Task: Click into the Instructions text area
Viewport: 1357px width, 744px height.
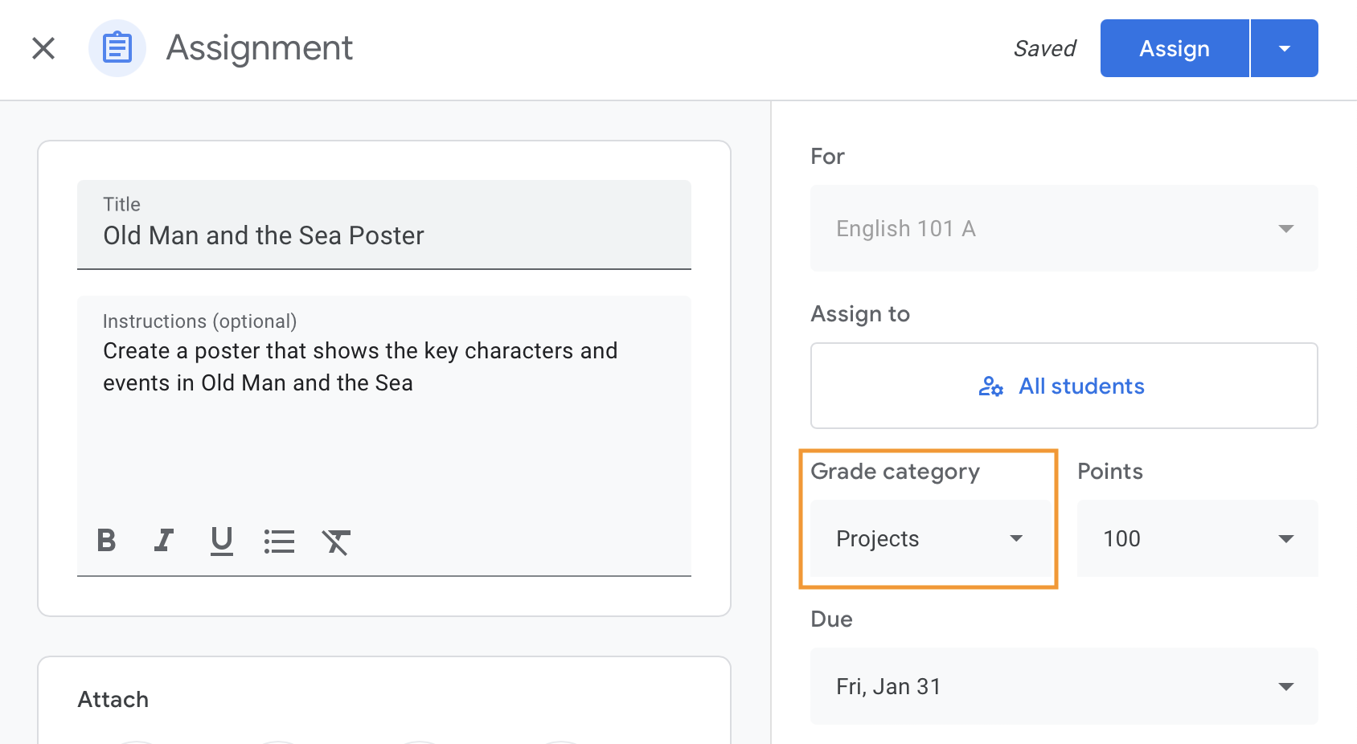Action: pyautogui.click(x=384, y=434)
